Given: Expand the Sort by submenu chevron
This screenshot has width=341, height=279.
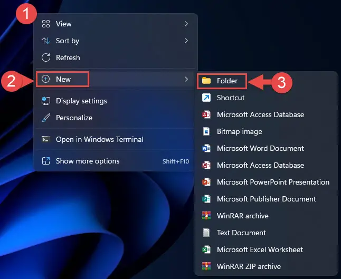Looking at the screenshot, I should pos(186,41).
